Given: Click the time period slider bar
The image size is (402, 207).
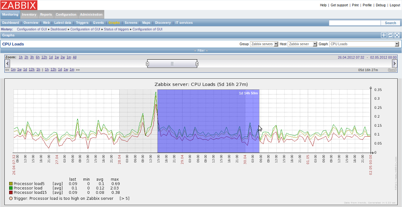Looking at the screenshot, I should (x=172, y=64).
